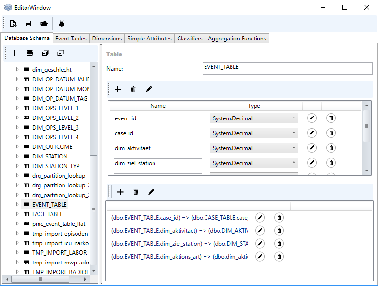Expand the FACT_TABLE tree node

pos(17,214)
